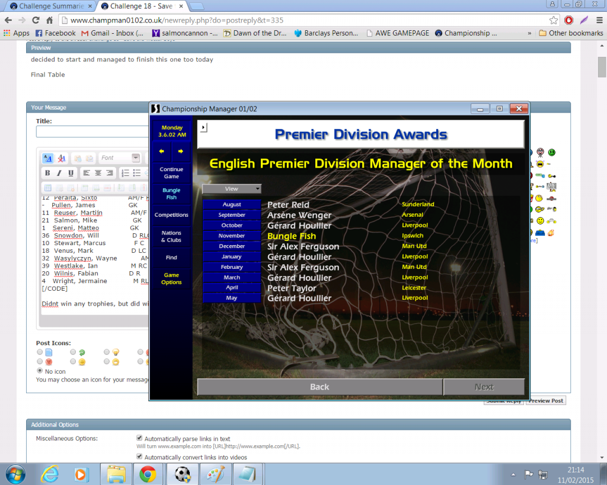Select the angry red face post icon

[x=49, y=362]
